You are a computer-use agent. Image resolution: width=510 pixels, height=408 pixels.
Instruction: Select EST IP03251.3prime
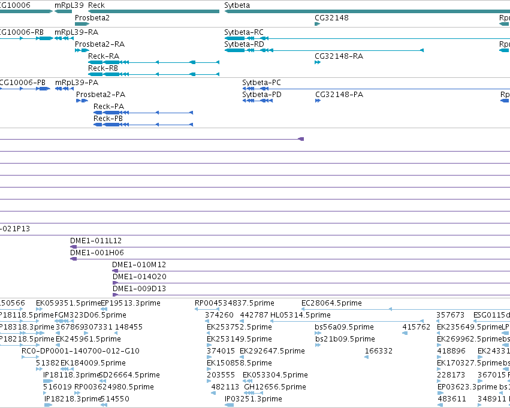[x=254, y=399]
